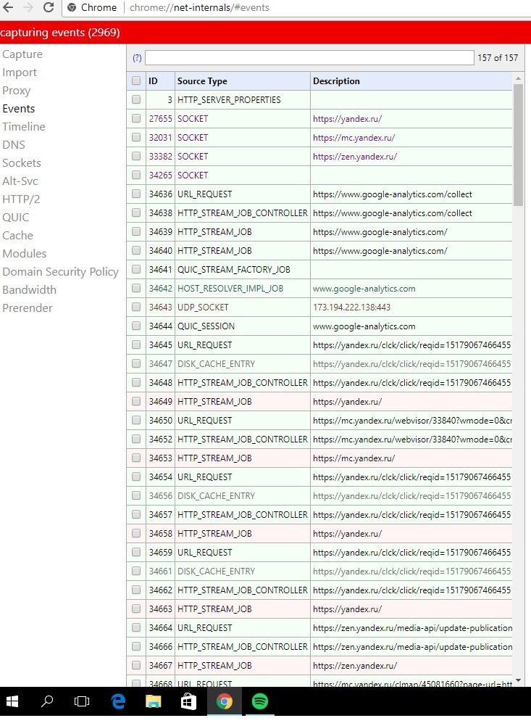Open the Bandwidth tab

[29, 289]
